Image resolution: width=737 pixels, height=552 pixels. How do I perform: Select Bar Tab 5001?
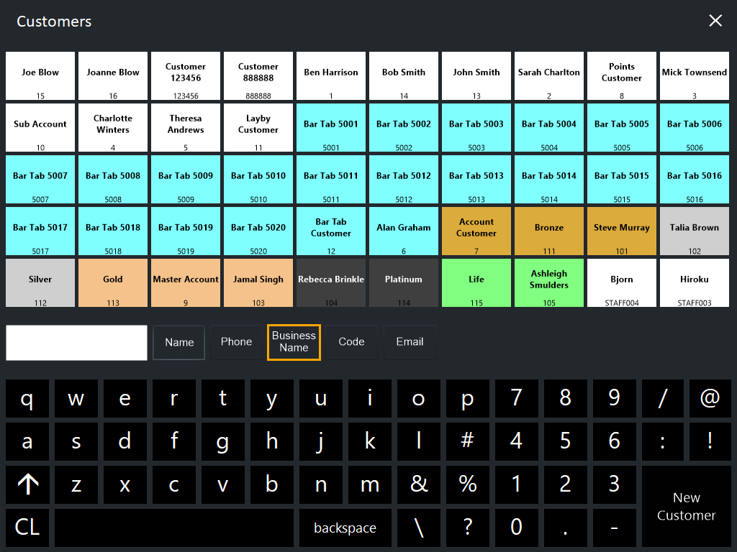[331, 128]
